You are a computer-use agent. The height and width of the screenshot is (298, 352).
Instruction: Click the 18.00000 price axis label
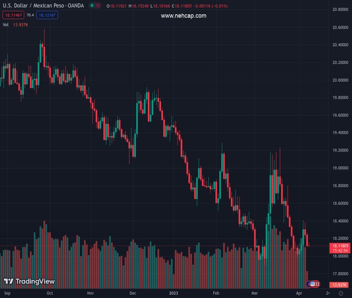(x=340, y=256)
